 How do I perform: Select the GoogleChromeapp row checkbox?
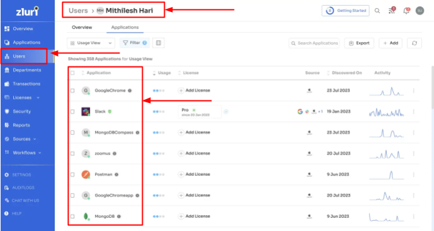[x=72, y=196]
